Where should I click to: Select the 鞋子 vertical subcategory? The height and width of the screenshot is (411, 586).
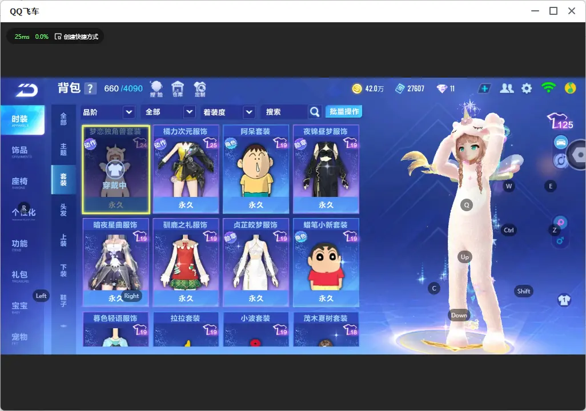tap(63, 300)
